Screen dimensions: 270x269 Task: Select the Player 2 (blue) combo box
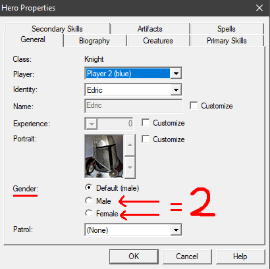[133, 74]
